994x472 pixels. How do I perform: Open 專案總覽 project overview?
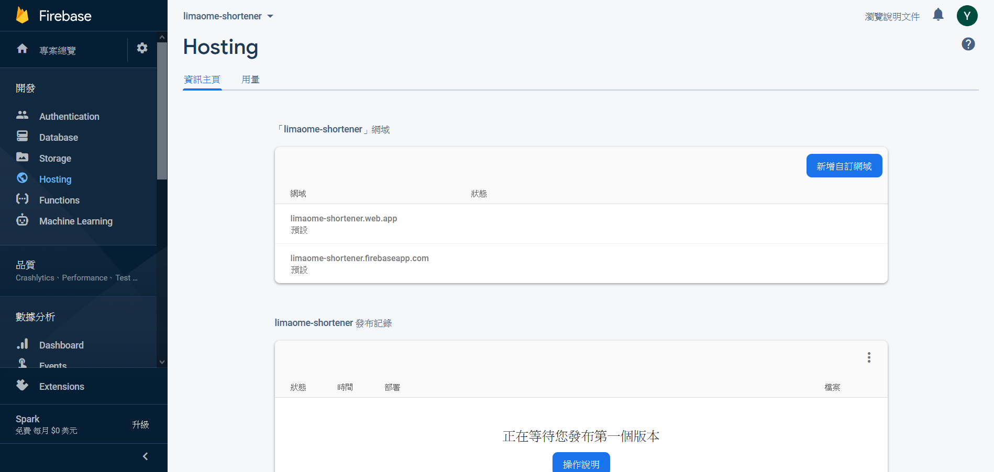point(58,50)
